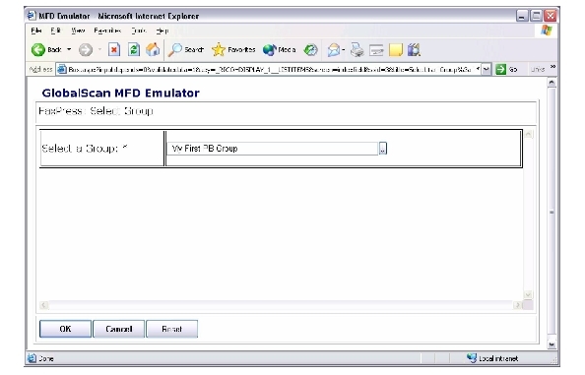Click the Done status text
The width and height of the screenshot is (585, 375).
pyautogui.click(x=46, y=358)
